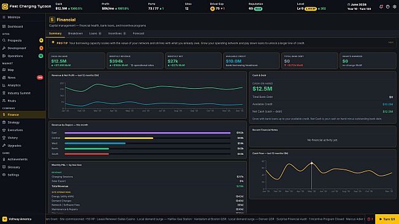Click the 'Demand Charges' P&L row
The height and width of the screenshot is (224, 399).
tap(147, 201)
